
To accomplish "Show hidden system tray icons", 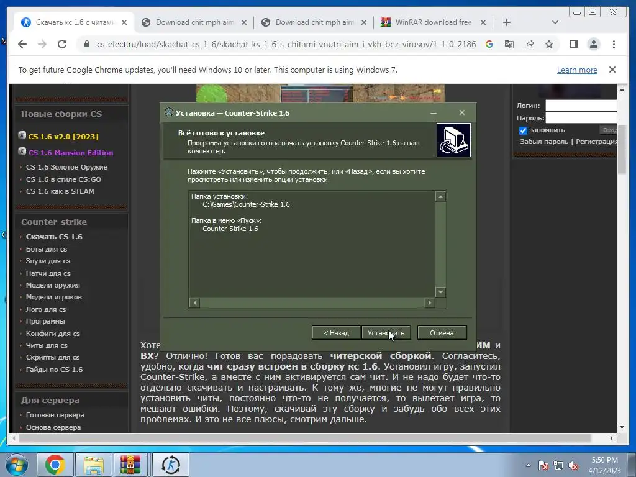I will [x=528, y=466].
